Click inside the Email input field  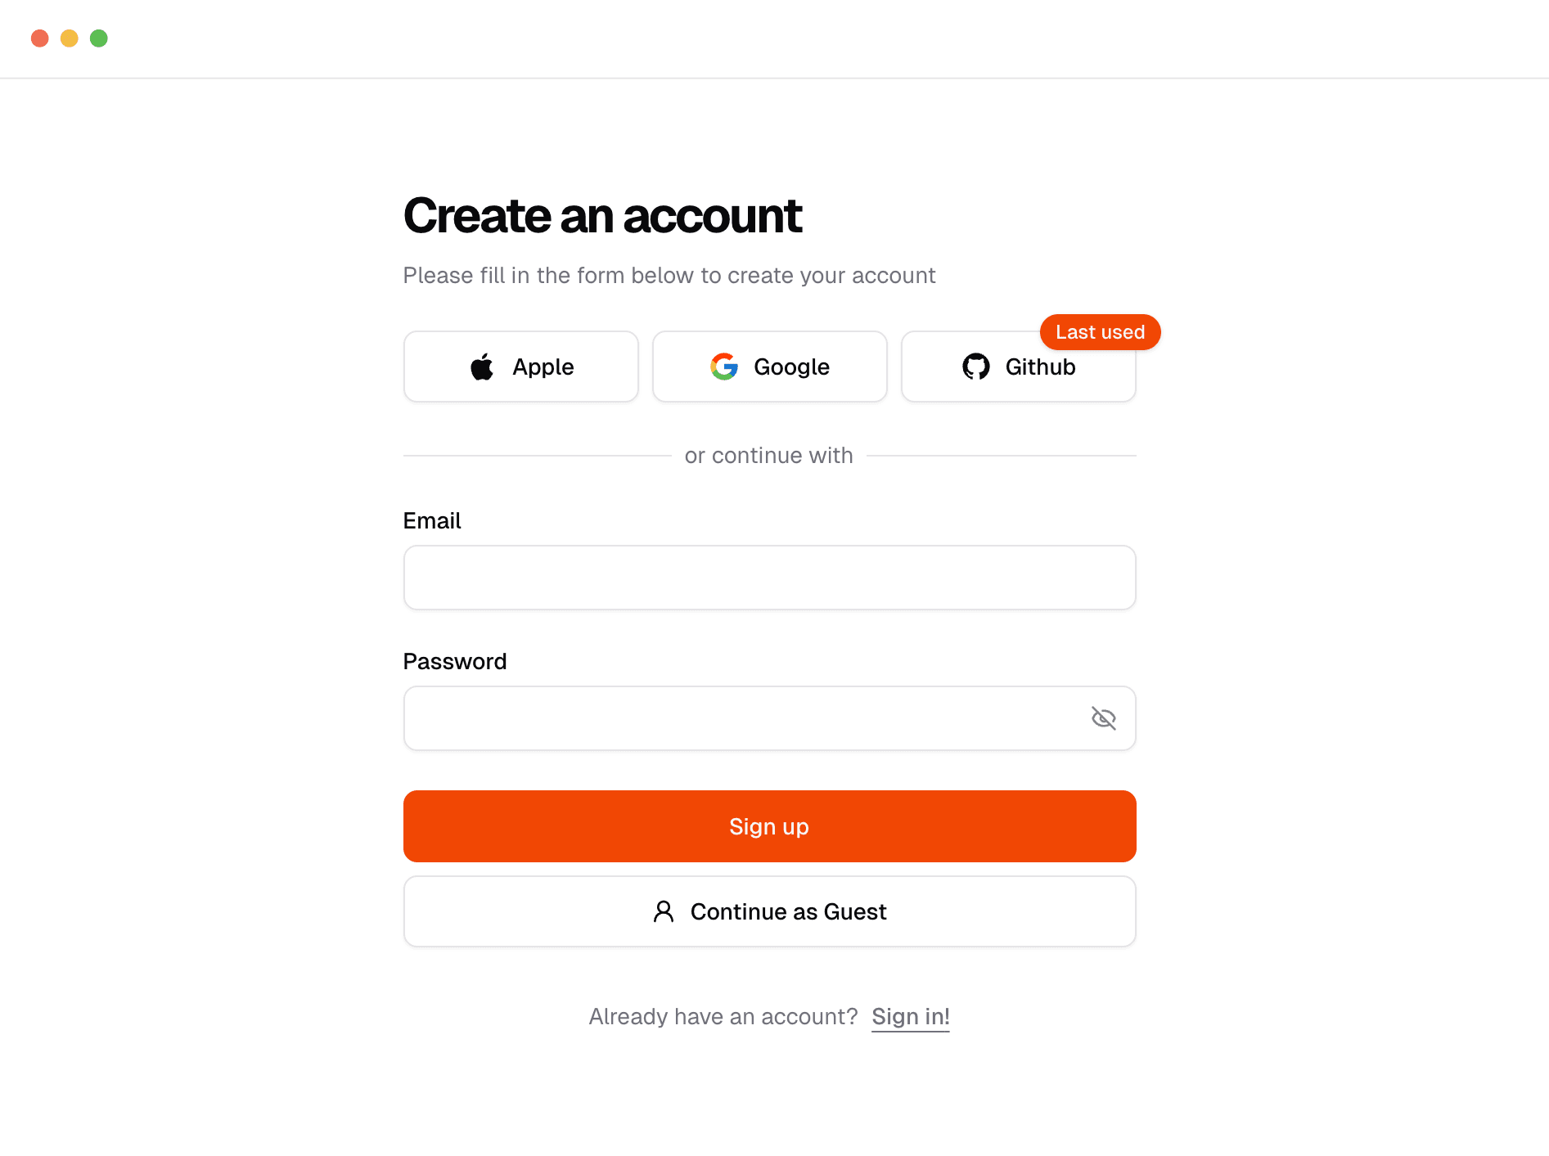tap(769, 578)
